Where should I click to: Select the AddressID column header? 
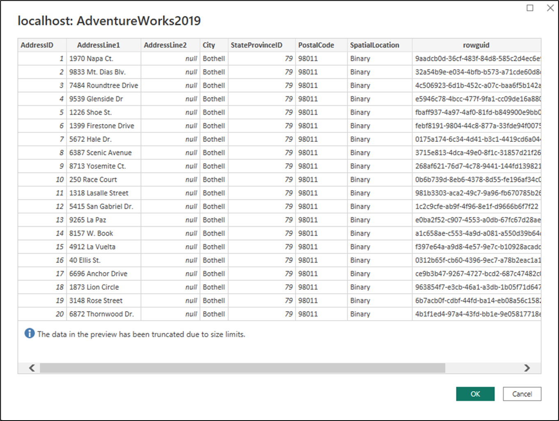pyautogui.click(x=41, y=45)
